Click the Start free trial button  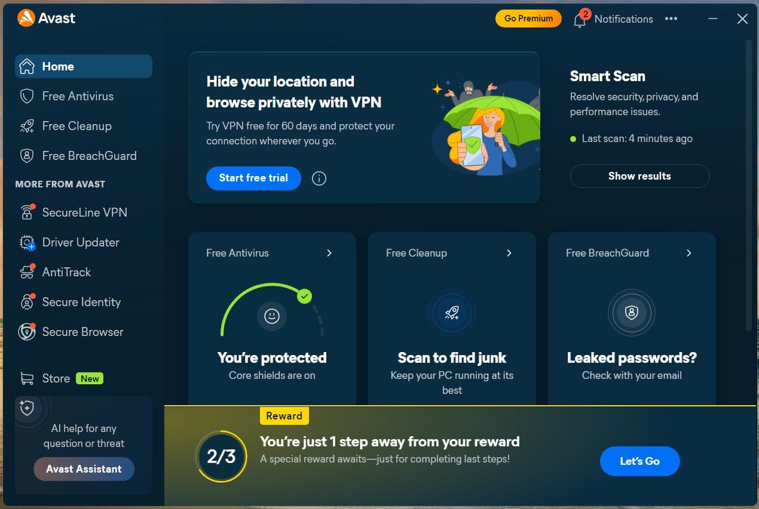tap(253, 178)
